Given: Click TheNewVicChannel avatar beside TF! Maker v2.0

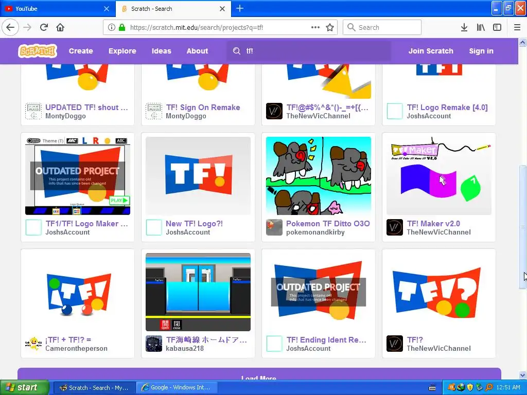Looking at the screenshot, I should (395, 228).
